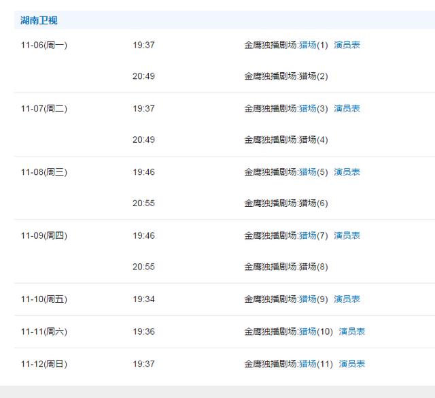Open 猎场 link for episode (3)
Viewport: 435px width, 398px height.
click(x=308, y=108)
